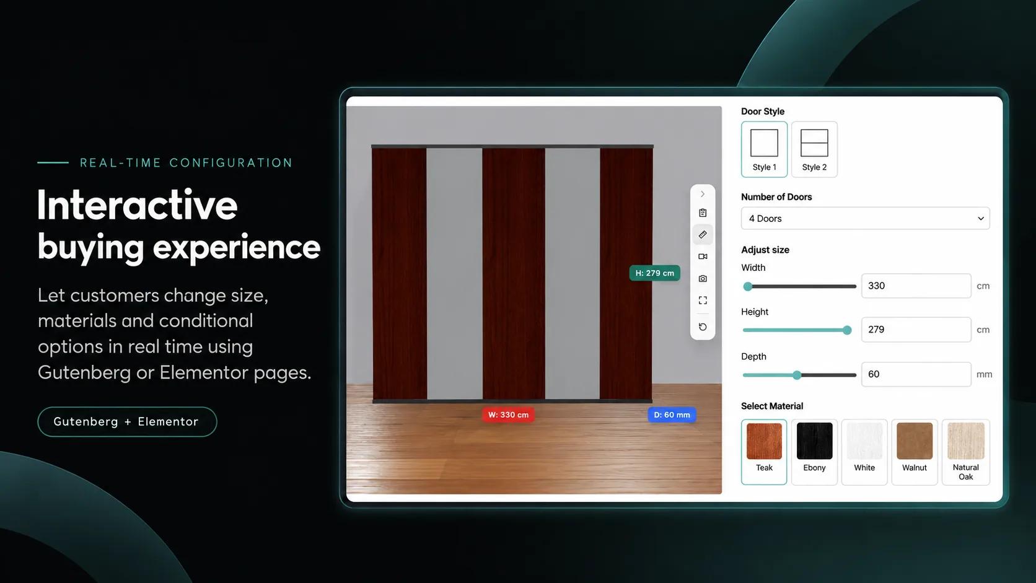Viewport: 1036px width, 583px height.
Task: Click the clipboard summary icon in viewer toolbar
Action: (703, 213)
